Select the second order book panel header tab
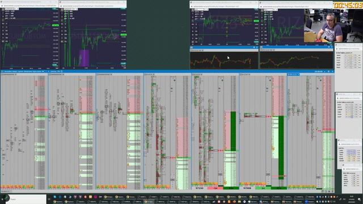The width and height of the screenshot is (363, 204). [x=56, y=74]
